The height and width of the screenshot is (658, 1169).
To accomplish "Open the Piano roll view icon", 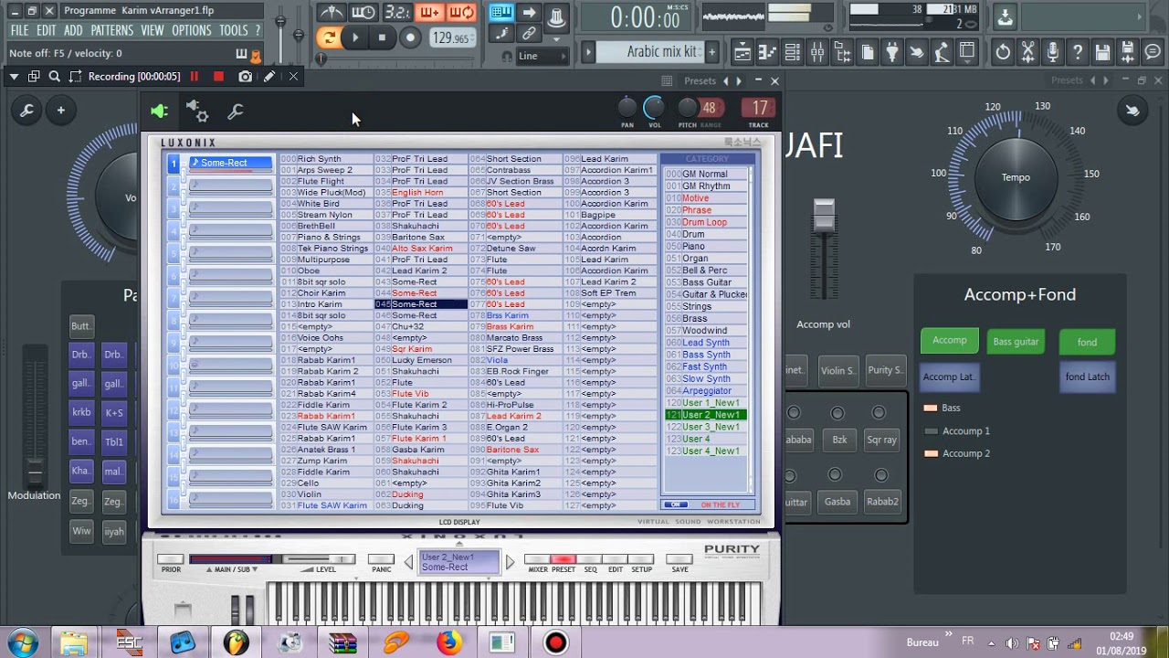I will (768, 53).
